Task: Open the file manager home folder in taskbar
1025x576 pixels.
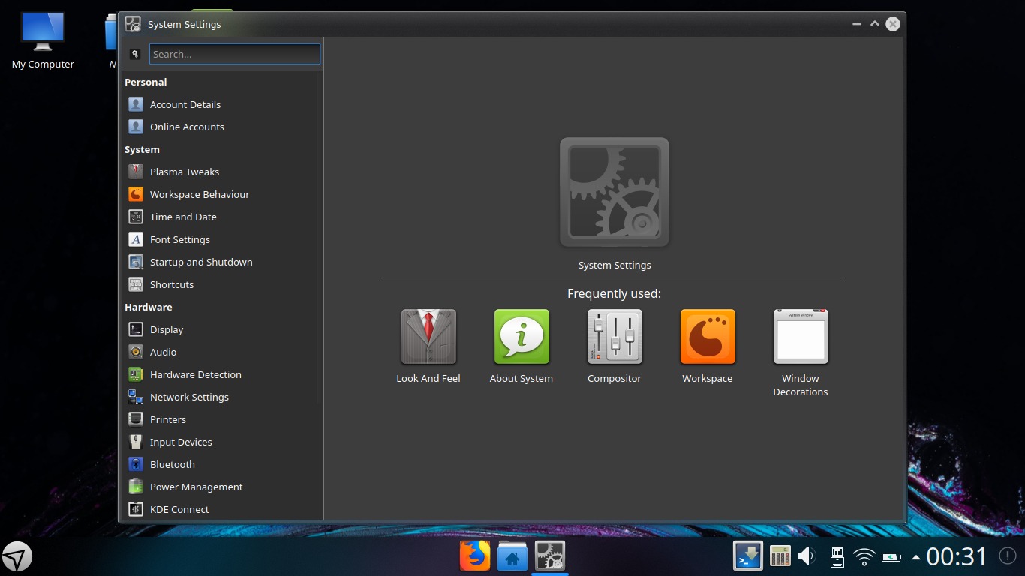Action: coord(512,556)
